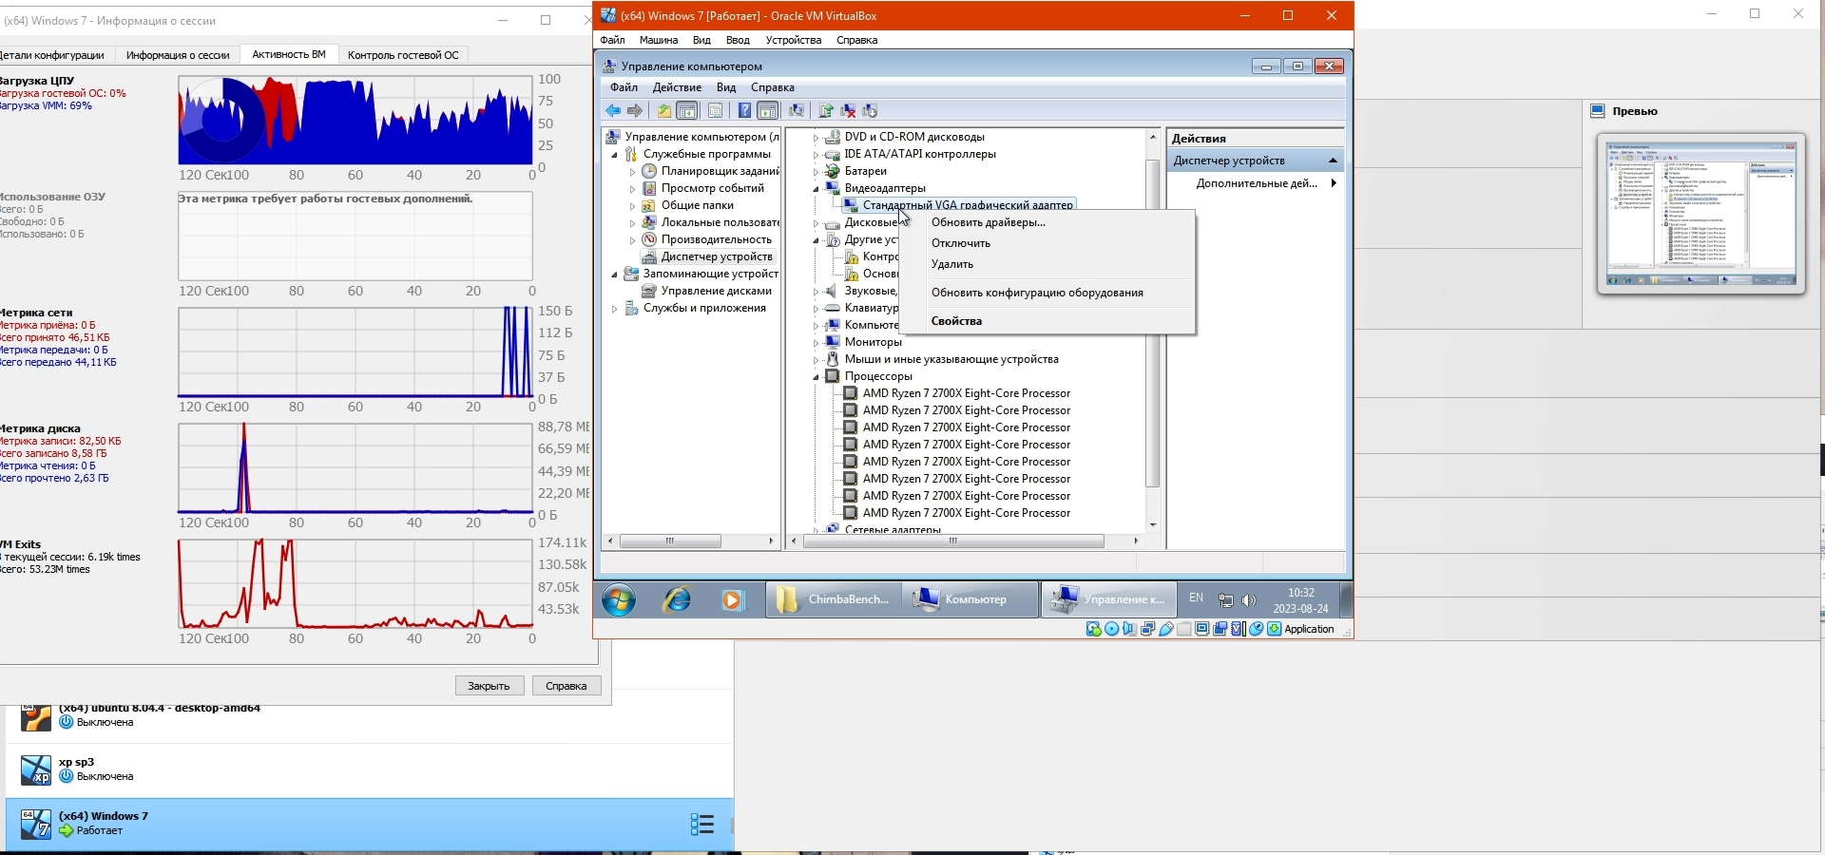Click the VM preview thumbnail
The image size is (1825, 855).
1700,213
